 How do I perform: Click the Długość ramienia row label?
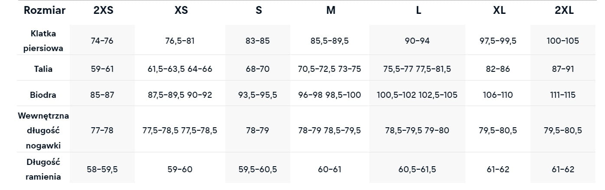(44, 169)
